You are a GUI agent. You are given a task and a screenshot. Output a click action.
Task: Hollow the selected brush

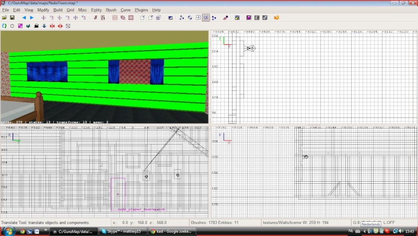click(x=115, y=18)
